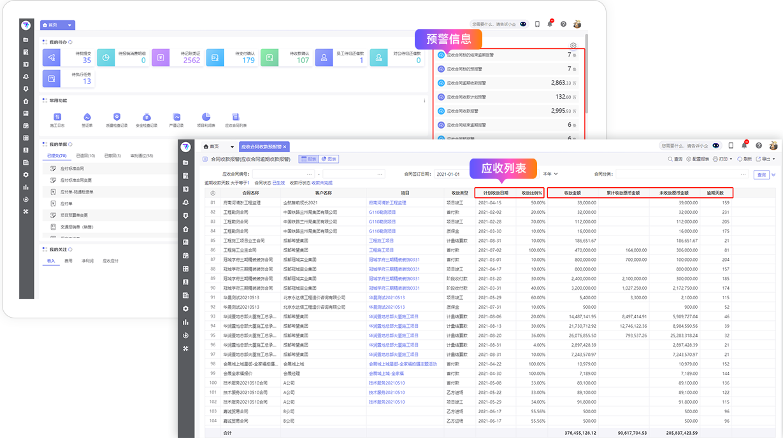Image resolution: width=783 pixels, height=438 pixels.
Task: Click the 合同分类 input field
Action: pyautogui.click(x=683, y=174)
